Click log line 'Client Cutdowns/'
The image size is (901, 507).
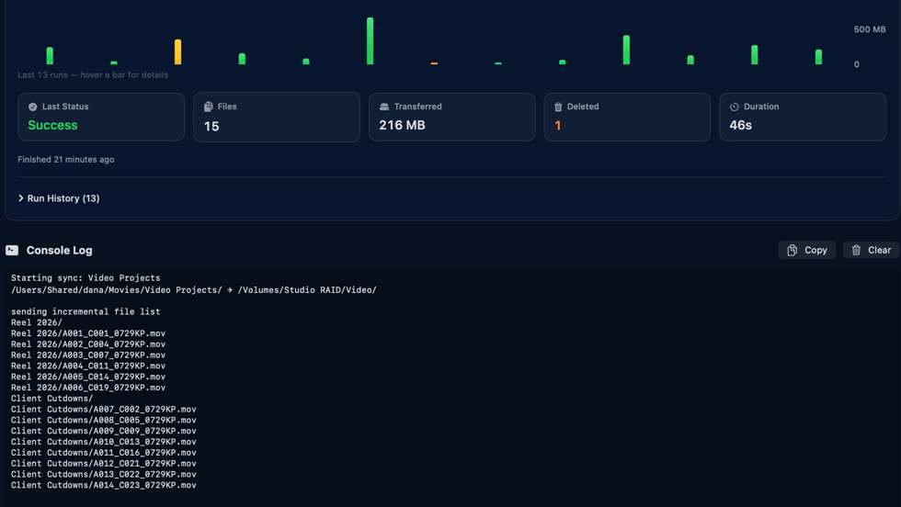point(51,399)
